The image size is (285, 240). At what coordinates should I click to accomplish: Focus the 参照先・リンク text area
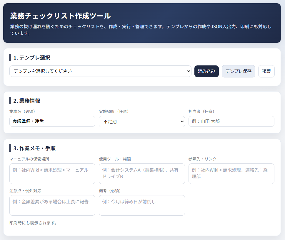[231, 174]
